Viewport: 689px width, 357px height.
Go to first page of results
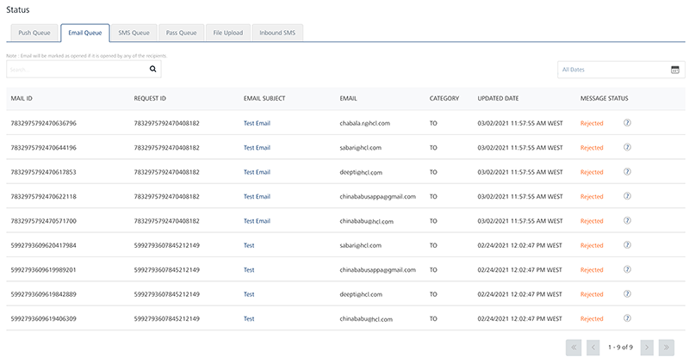[x=573, y=347]
